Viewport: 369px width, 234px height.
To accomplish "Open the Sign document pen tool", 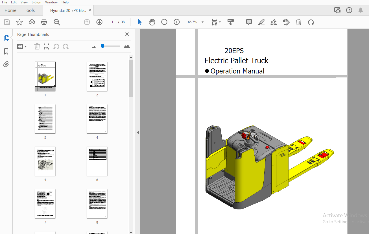I will click(x=274, y=22).
